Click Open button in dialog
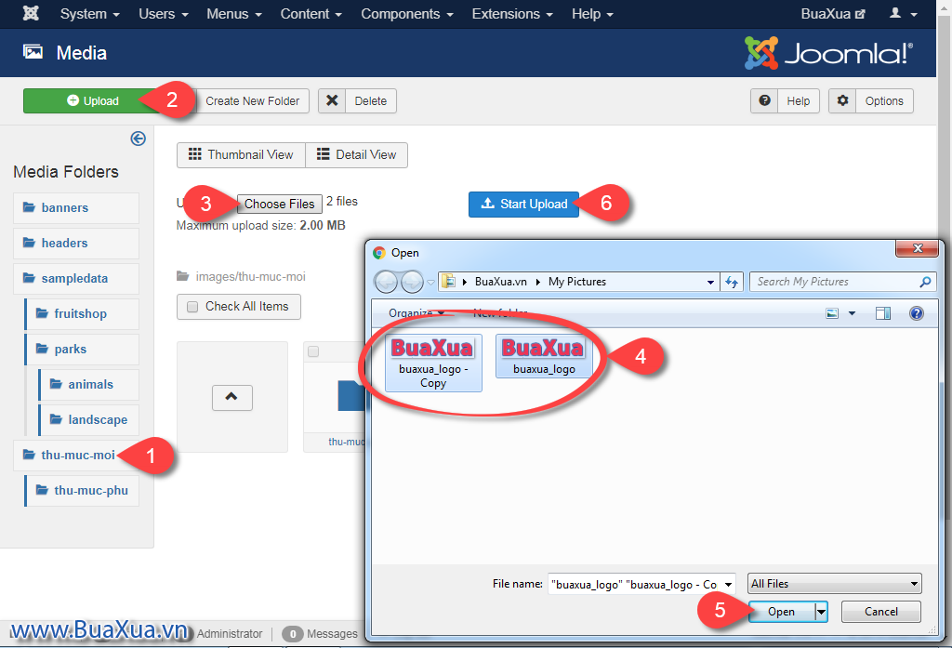Viewport: 952px width, 648px height. pos(781,612)
